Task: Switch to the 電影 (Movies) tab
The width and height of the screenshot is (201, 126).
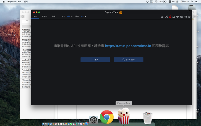Action: tap(35, 17)
